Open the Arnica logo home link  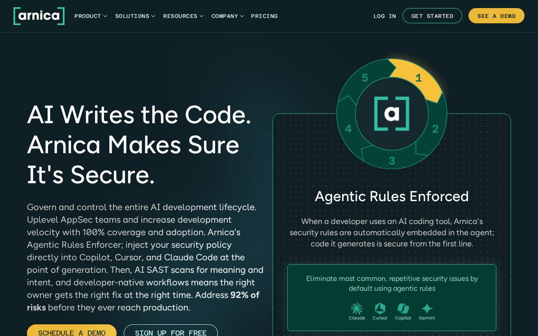click(x=39, y=16)
